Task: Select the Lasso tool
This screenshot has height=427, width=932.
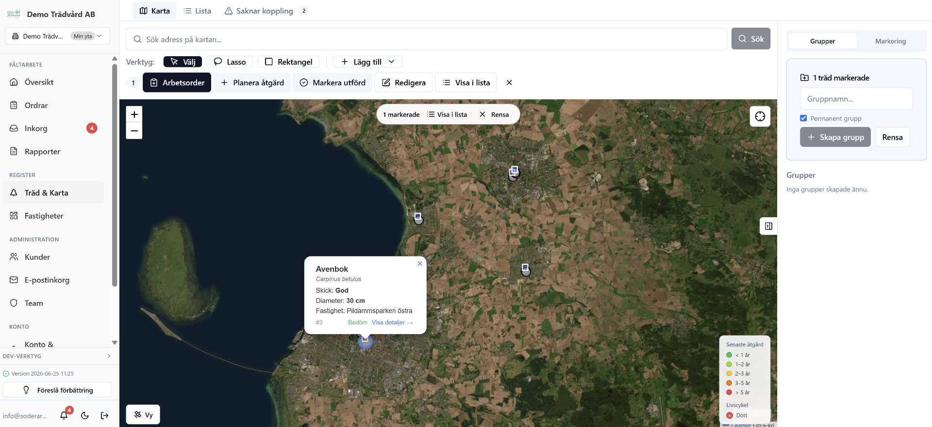Action: (x=230, y=62)
